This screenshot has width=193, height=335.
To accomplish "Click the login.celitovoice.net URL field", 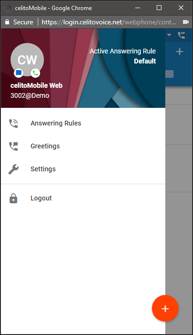I will tap(109, 22).
